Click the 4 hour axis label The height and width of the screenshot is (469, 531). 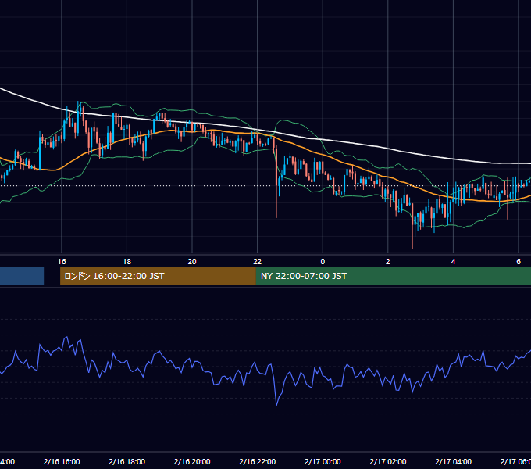(x=453, y=262)
